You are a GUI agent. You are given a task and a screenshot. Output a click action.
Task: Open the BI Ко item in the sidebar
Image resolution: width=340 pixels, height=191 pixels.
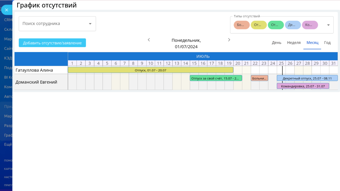pyautogui.click(x=8, y=77)
